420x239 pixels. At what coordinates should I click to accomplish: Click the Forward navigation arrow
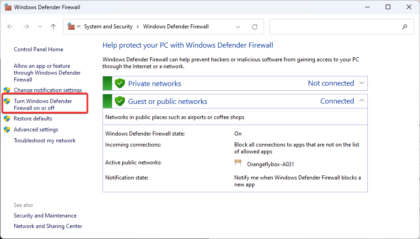pos(26,27)
